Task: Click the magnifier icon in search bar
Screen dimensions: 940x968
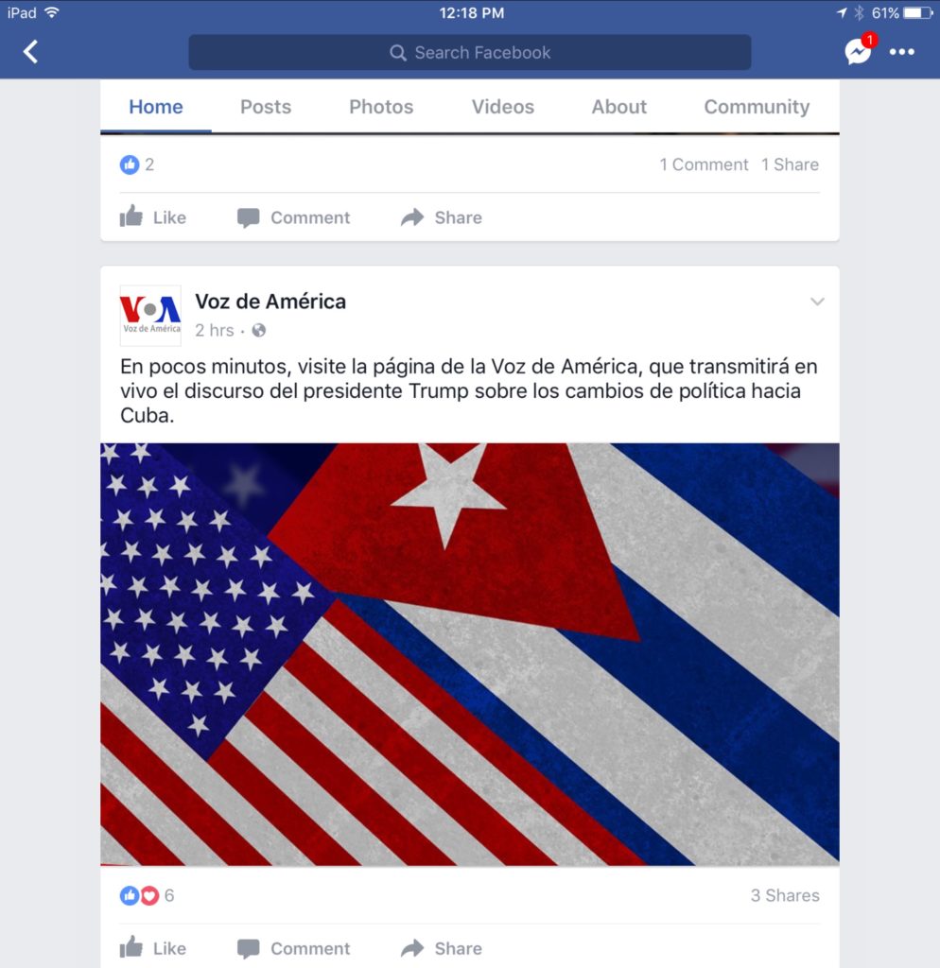Action: click(x=398, y=53)
